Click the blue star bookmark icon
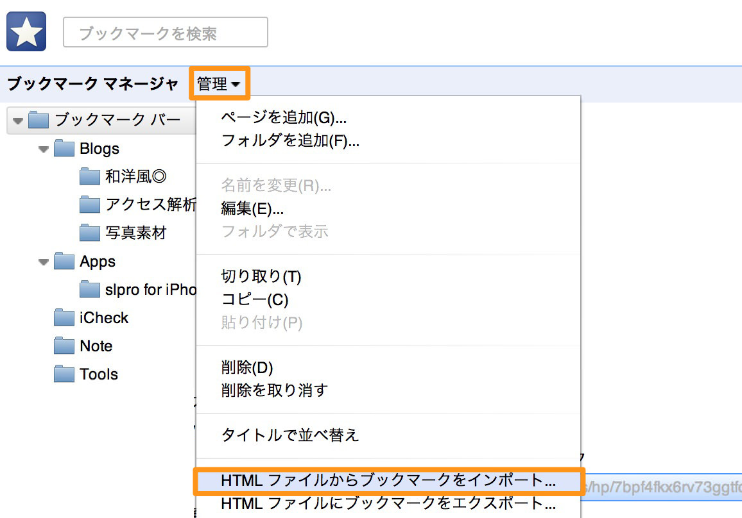This screenshot has height=518, width=742. pyautogui.click(x=26, y=31)
